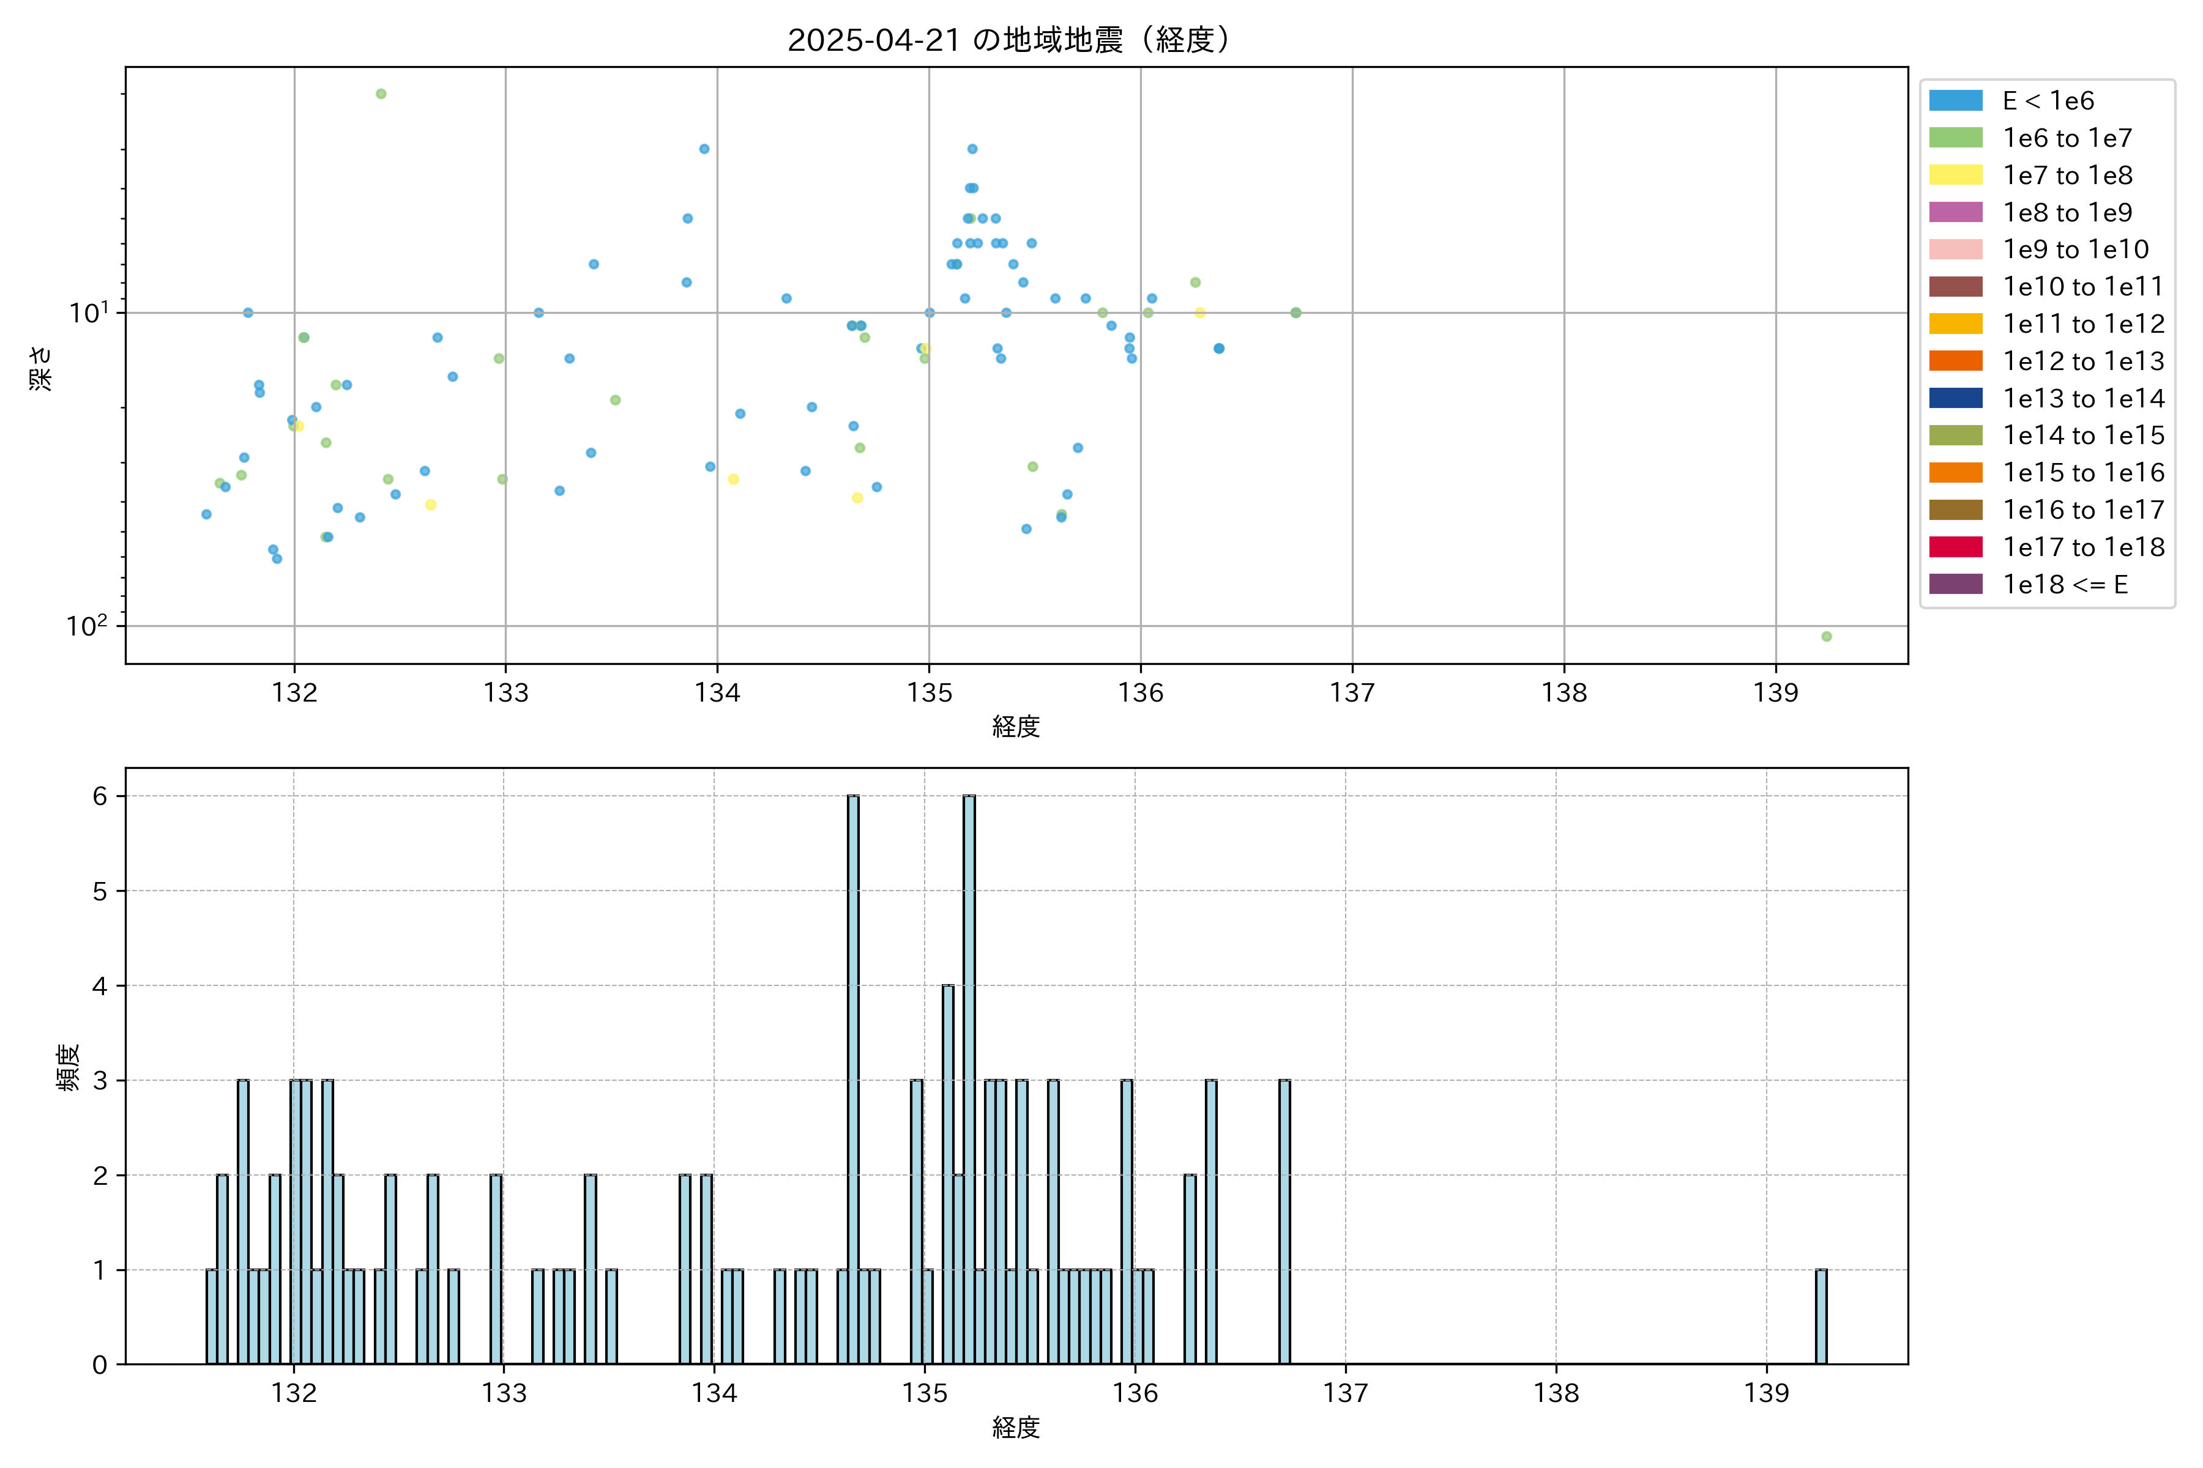This screenshot has width=2203, height=1468.
Task: Click the 137 tick label on histogram axis
Action: click(1345, 1393)
